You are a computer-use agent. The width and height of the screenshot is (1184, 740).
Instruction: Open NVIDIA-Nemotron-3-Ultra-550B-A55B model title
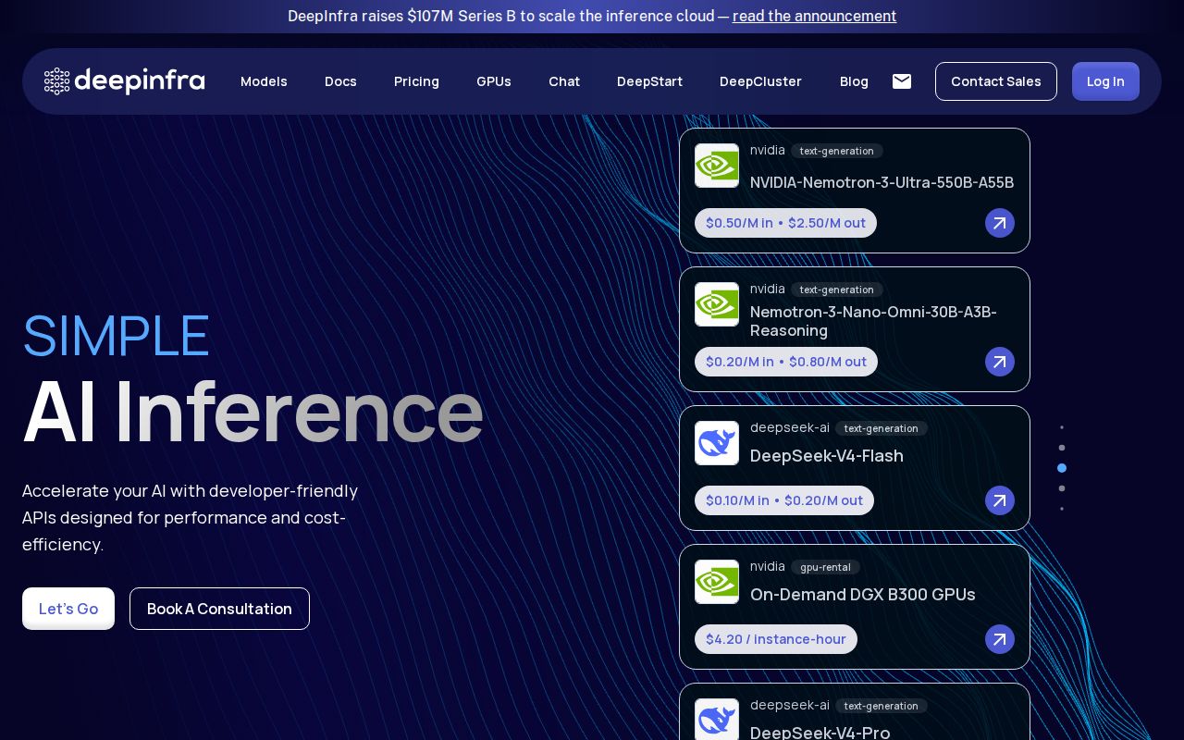pos(882,182)
